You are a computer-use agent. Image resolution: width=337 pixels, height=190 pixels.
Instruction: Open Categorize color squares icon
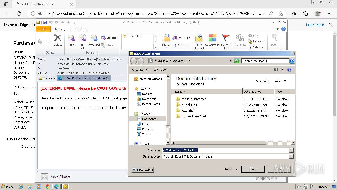(x=212, y=38)
